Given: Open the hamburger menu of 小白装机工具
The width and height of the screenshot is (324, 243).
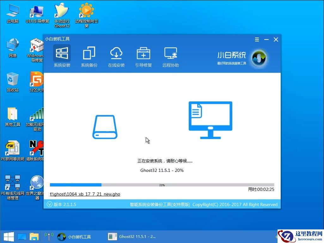Looking at the screenshot, I should tap(257, 39).
